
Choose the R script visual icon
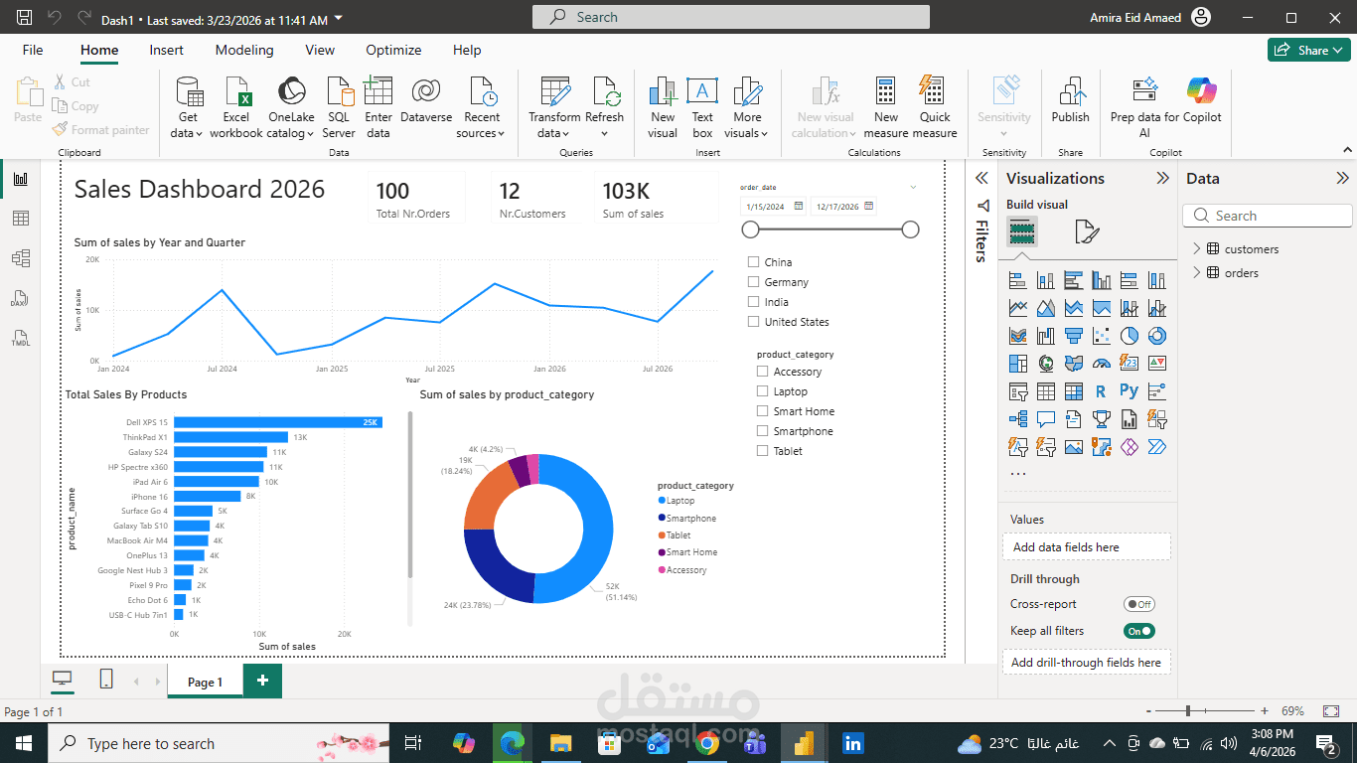click(1101, 391)
